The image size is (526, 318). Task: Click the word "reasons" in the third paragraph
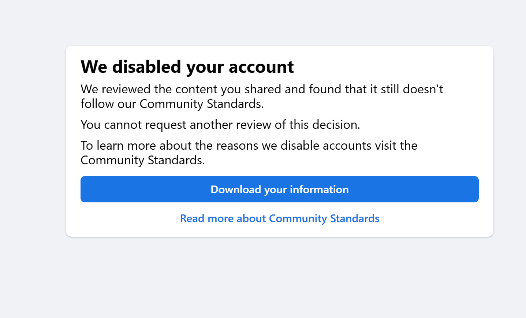click(237, 146)
